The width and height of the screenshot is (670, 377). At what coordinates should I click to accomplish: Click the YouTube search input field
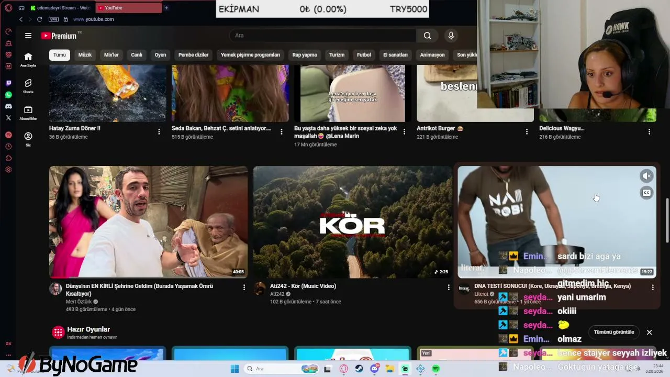(323, 36)
